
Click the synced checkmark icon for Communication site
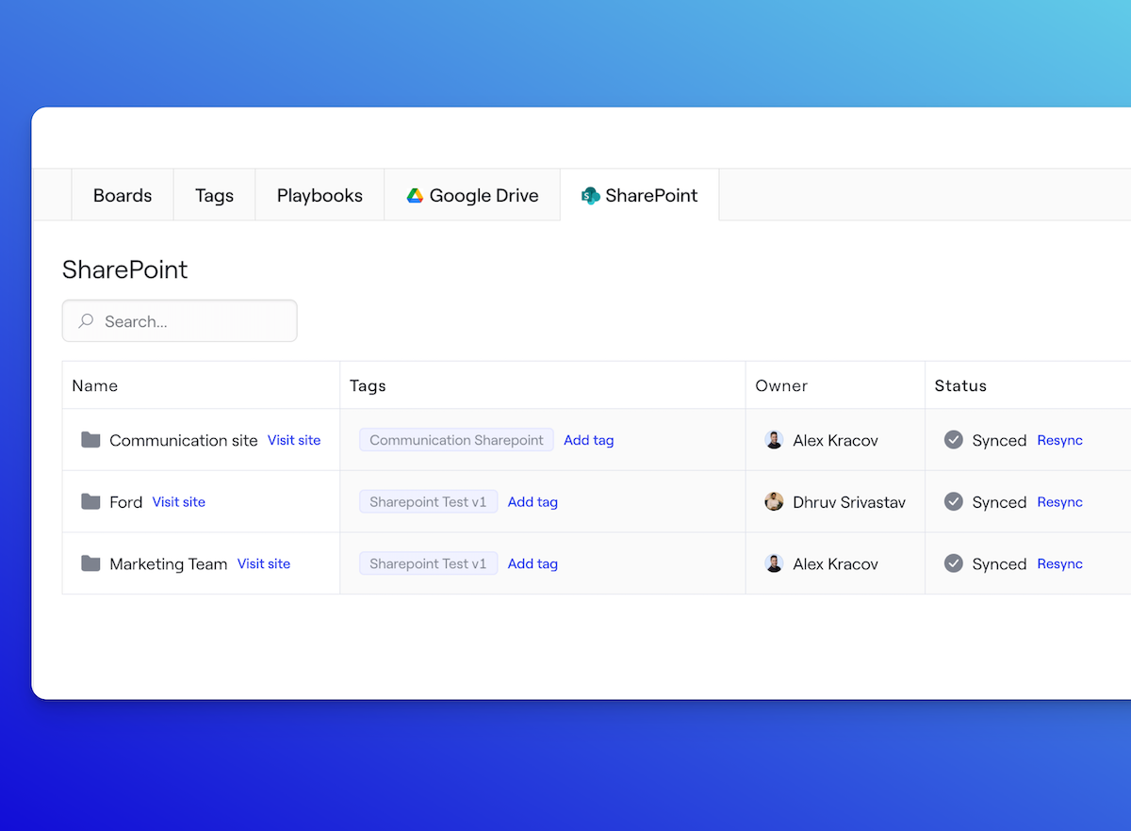(954, 440)
